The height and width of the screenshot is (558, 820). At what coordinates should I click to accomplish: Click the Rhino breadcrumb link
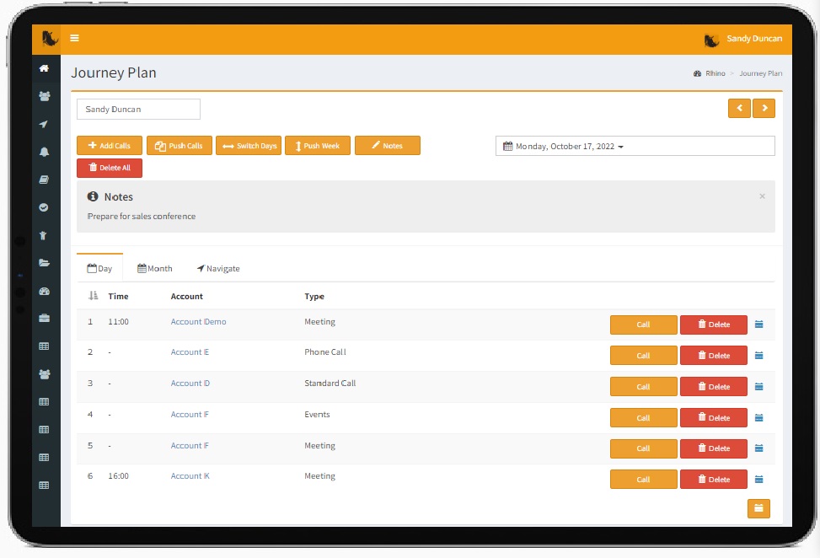tap(715, 73)
